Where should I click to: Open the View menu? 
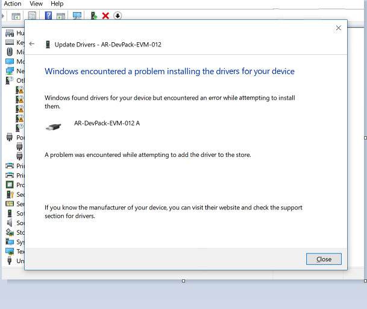coord(36,4)
